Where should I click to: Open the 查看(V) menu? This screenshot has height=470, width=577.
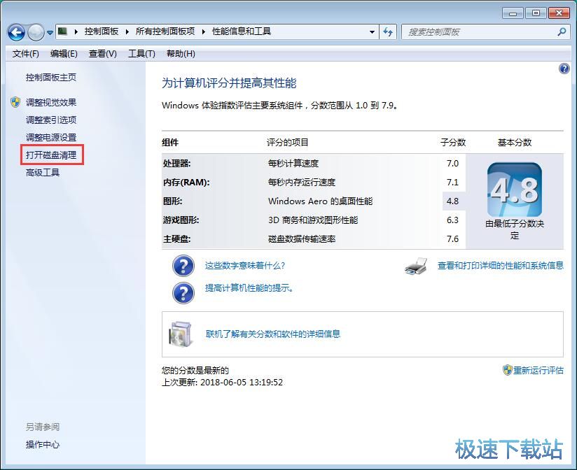[x=103, y=54]
